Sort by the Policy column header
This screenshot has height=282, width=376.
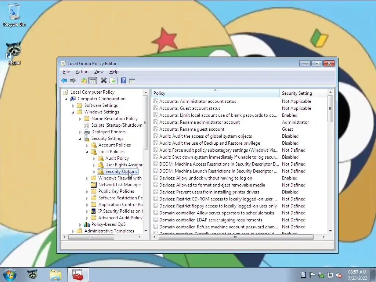tap(215, 93)
